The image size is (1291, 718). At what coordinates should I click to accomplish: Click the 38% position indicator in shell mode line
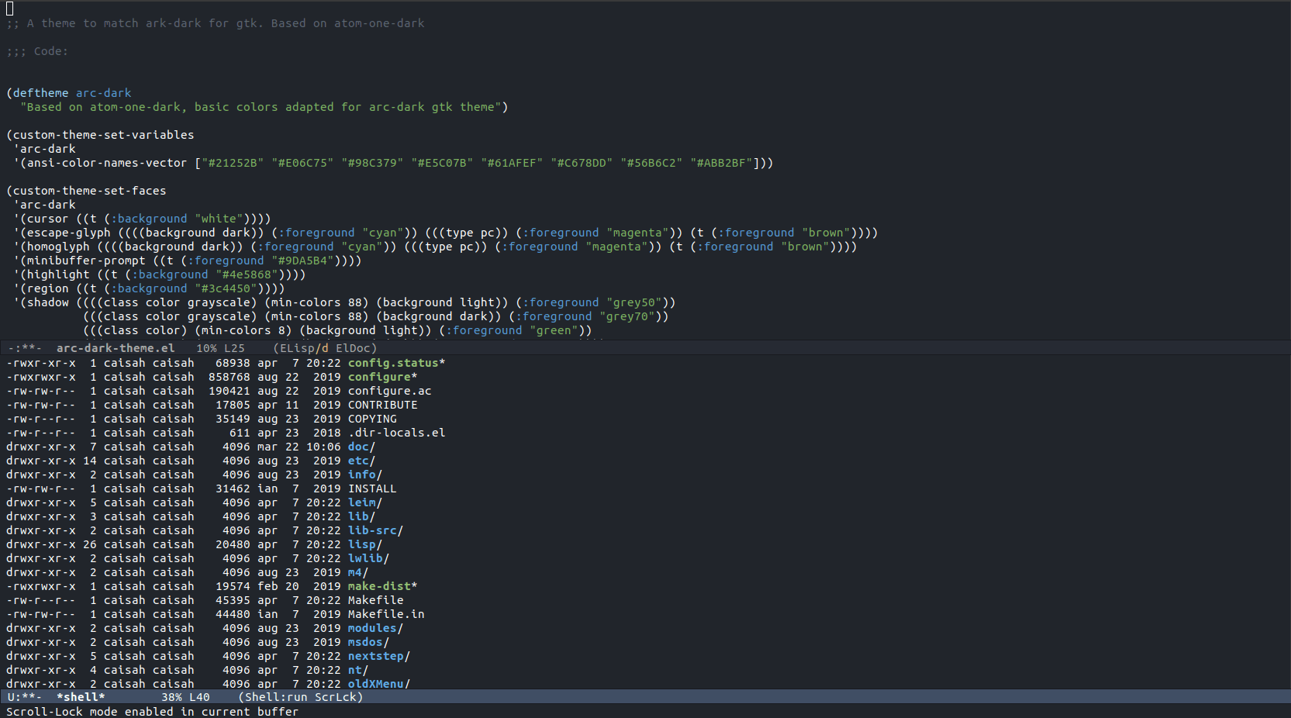tap(171, 697)
